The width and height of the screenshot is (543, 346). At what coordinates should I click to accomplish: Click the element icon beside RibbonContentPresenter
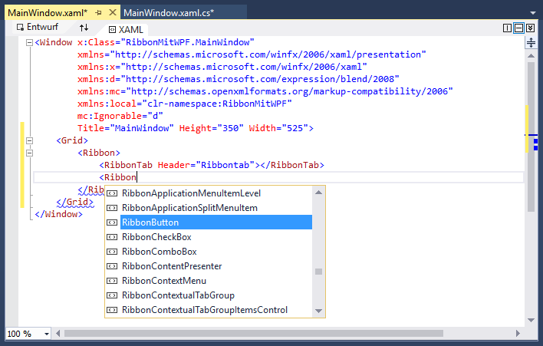point(112,266)
